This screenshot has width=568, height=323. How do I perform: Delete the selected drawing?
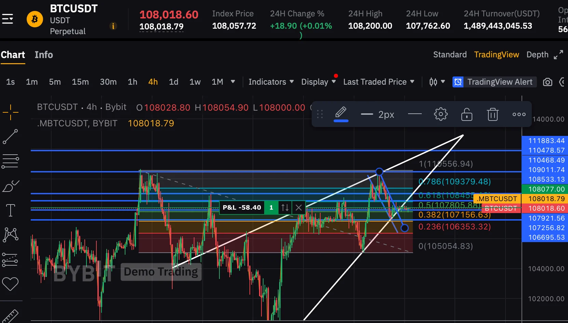pyautogui.click(x=492, y=114)
